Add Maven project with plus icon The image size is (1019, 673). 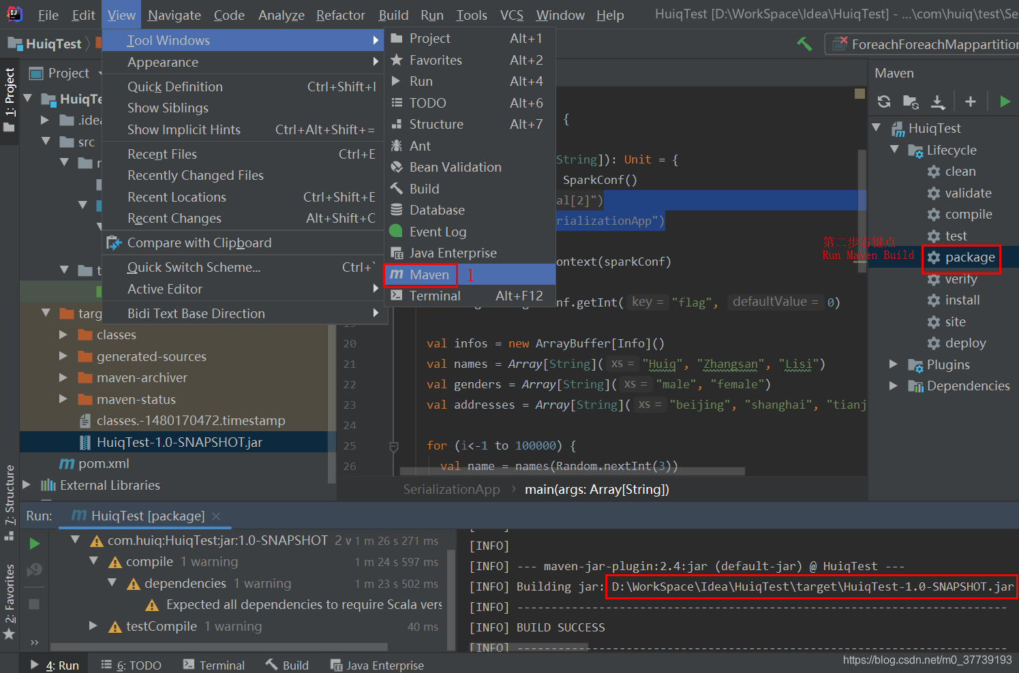coord(971,101)
